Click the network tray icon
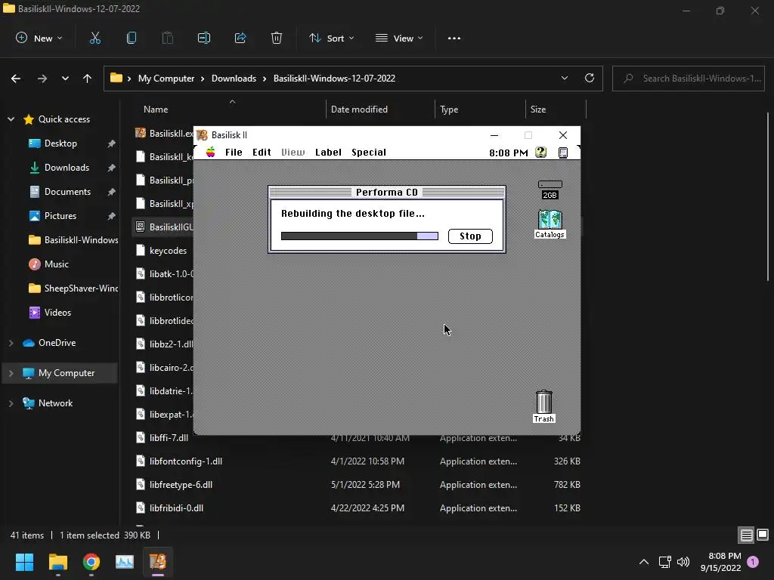This screenshot has height=580, width=774. 664,562
